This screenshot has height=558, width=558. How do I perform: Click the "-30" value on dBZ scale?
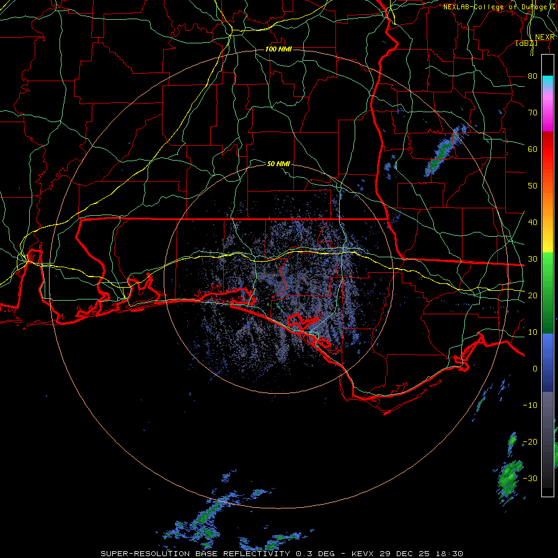530,478
